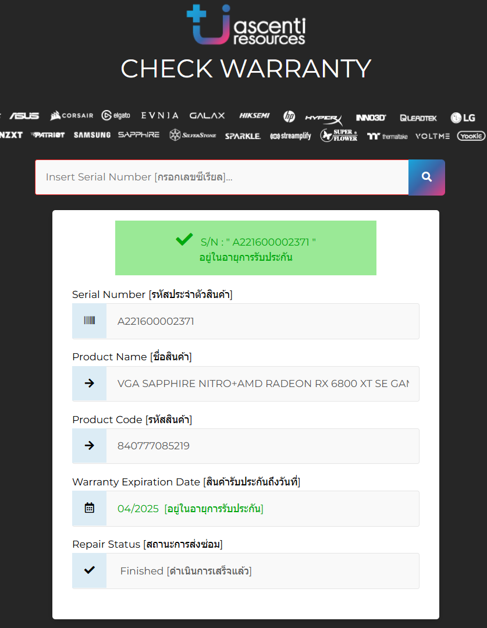
Task: Click the CHECK WARRANTY heading
Action: coord(246,69)
